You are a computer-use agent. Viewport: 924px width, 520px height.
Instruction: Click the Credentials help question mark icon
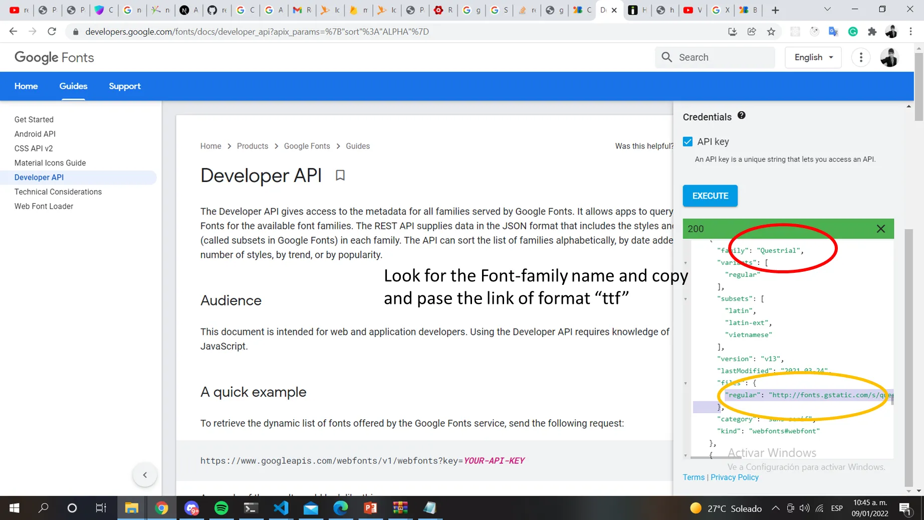(x=741, y=116)
